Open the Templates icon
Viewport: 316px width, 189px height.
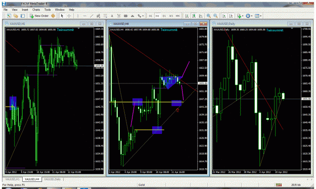coord(257,16)
